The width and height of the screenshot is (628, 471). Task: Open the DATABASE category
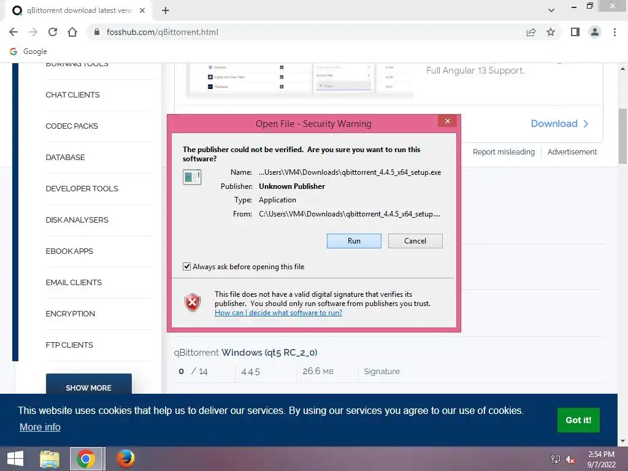click(65, 158)
